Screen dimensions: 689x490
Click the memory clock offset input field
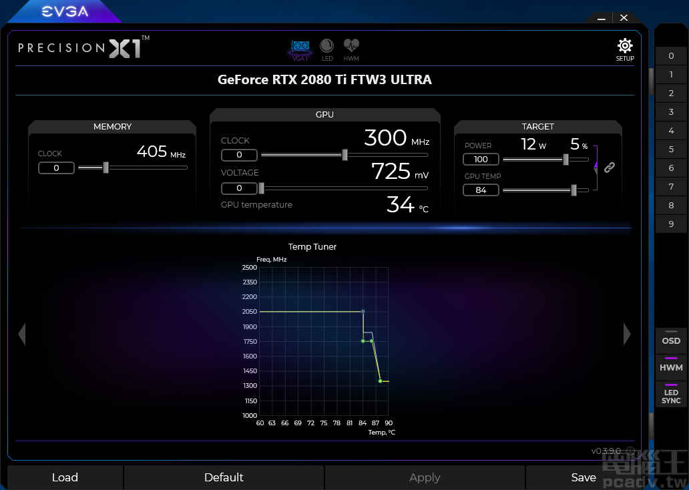pyautogui.click(x=56, y=168)
